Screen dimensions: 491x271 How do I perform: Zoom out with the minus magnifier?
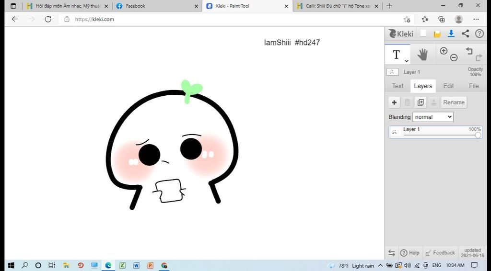coord(454,57)
